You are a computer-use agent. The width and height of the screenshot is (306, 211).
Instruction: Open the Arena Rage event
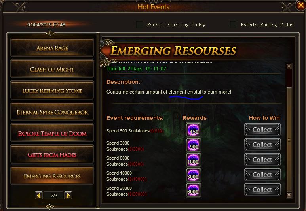coord(52,48)
